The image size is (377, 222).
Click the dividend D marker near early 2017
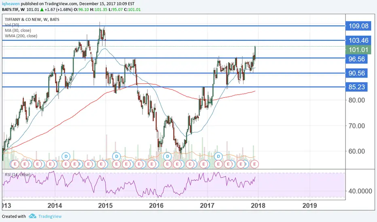tap(218, 156)
